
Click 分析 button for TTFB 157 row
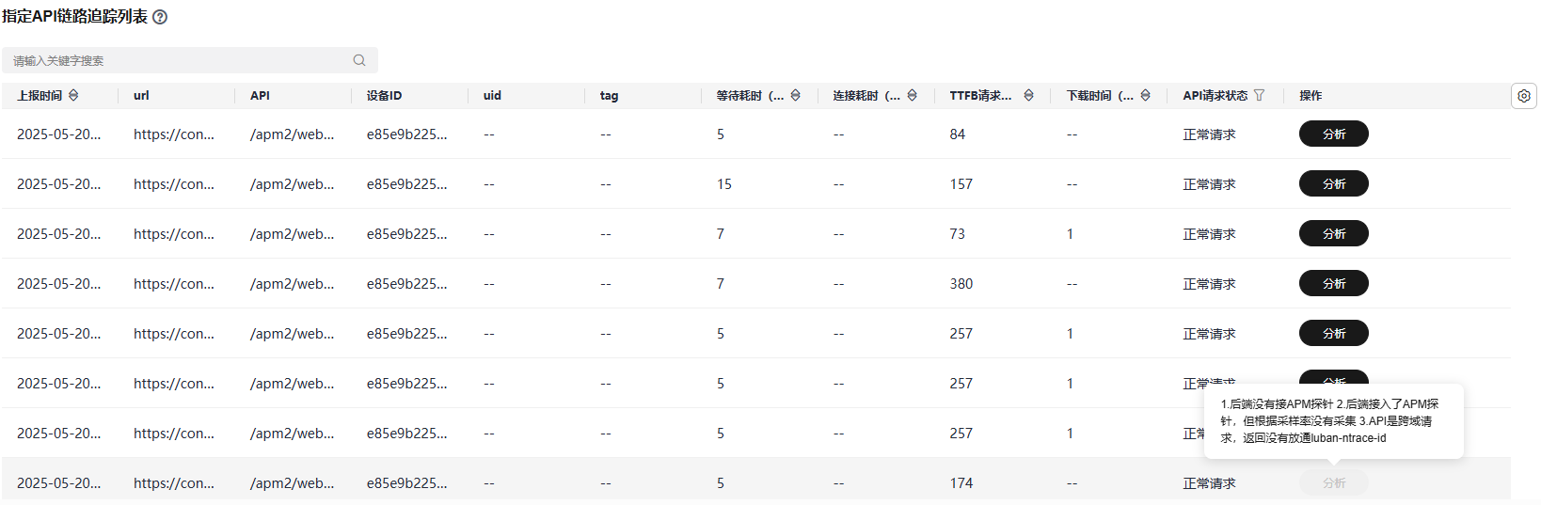point(1333,183)
